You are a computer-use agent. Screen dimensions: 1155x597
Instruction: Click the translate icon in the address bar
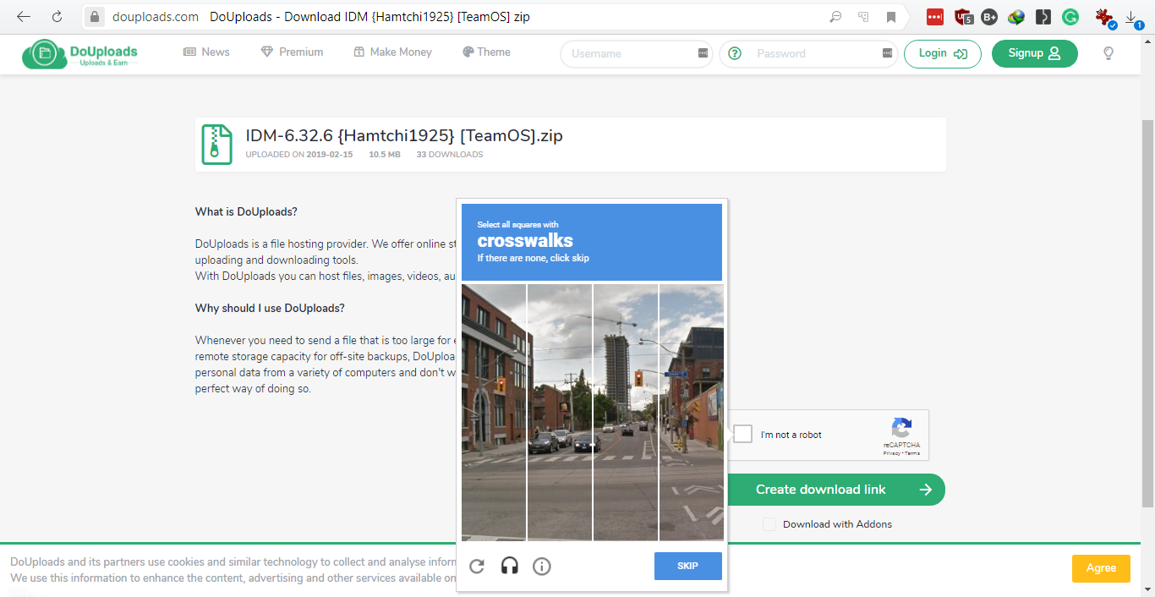coord(863,17)
